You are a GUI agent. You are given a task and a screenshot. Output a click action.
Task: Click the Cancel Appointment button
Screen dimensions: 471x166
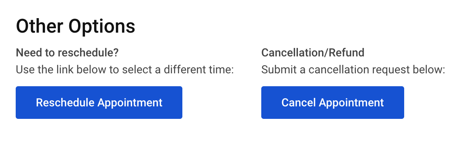pos(333,103)
